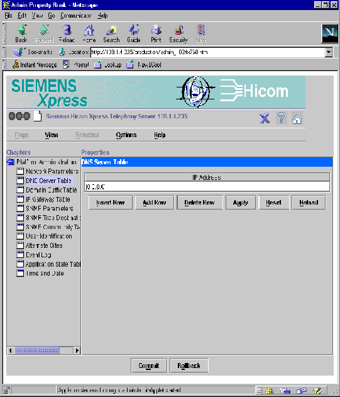The height and width of the screenshot is (397, 340).
Task: Click the Back navigation icon
Action: tap(22, 30)
